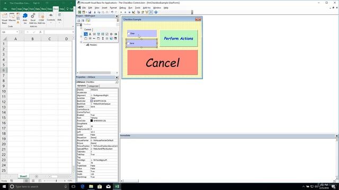The width and height of the screenshot is (339, 190).
Task: Toggle the Clear checkbox on the form
Action: point(129,34)
